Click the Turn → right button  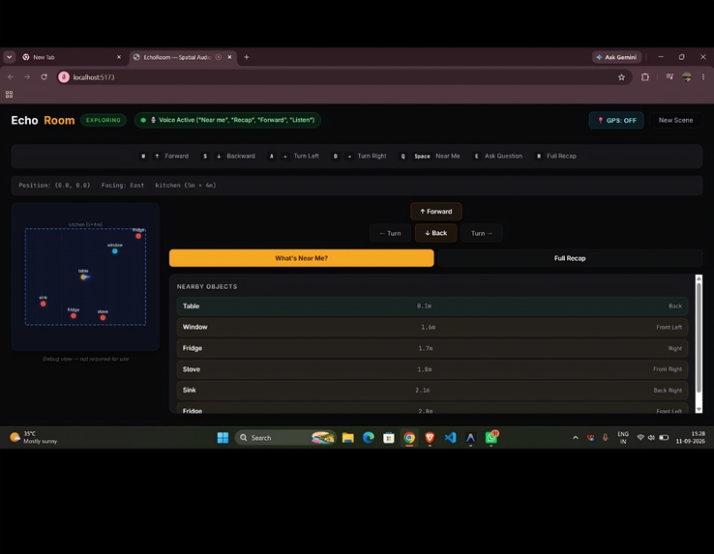tap(481, 233)
